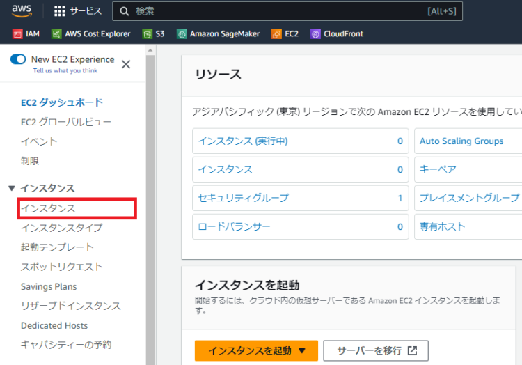The width and height of the screenshot is (522, 365).
Task: Open the CloudFront shortcut icon
Action: point(315,34)
